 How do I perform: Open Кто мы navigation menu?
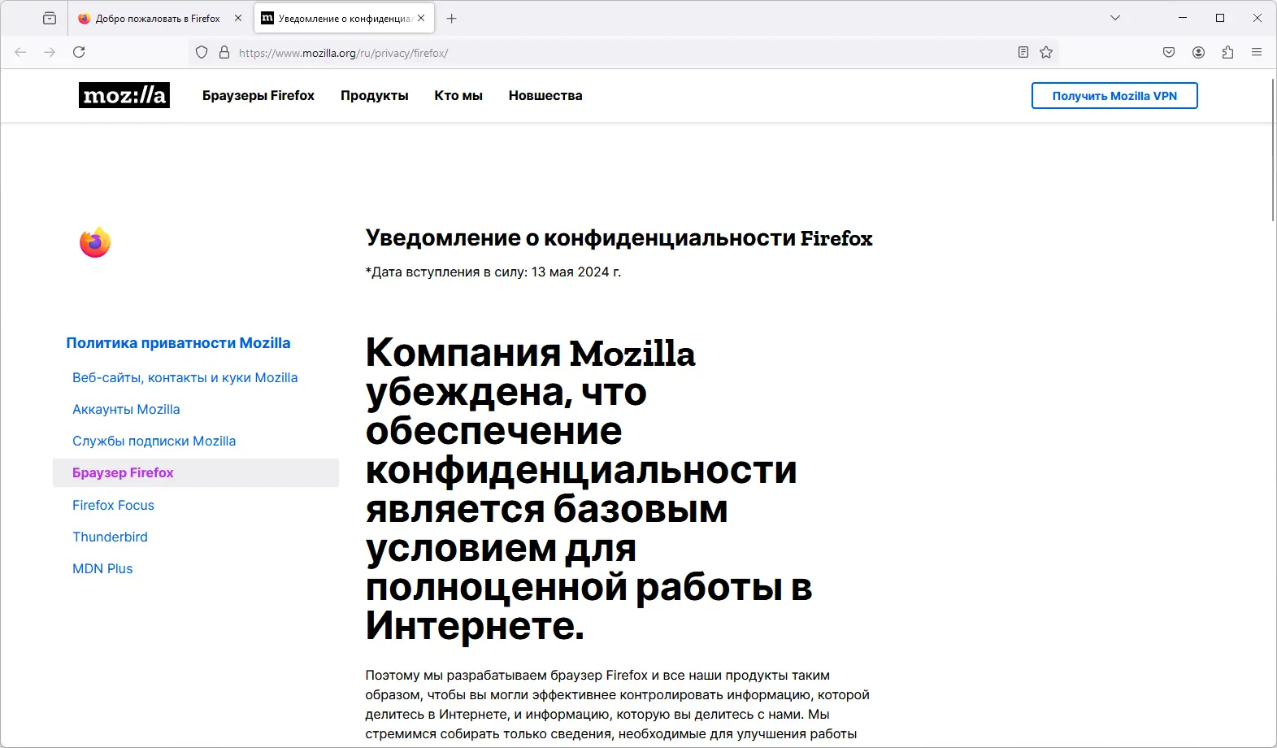[x=458, y=95]
